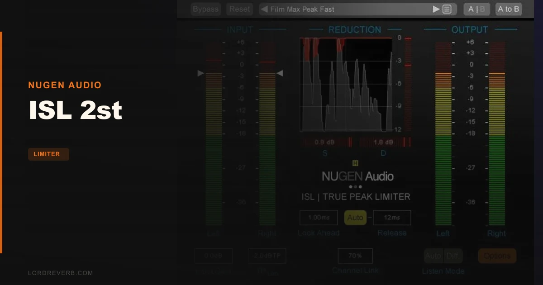This screenshot has height=285, width=543.
Task: Open the preset list menu icon
Action: coord(447,9)
